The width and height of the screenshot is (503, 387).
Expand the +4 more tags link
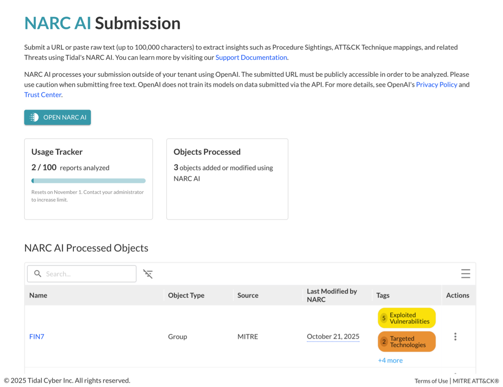pyautogui.click(x=390, y=360)
